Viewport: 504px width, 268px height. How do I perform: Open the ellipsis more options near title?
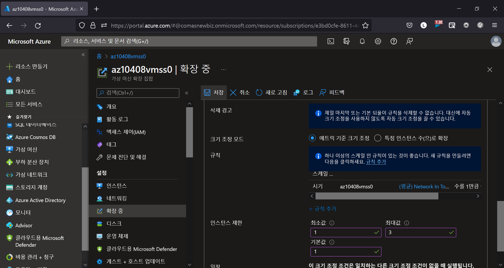223,70
